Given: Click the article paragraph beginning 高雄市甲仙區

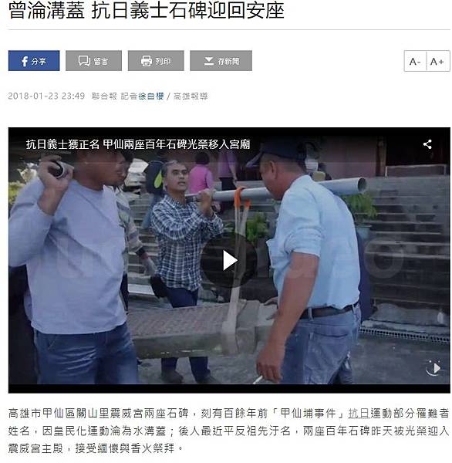Looking at the screenshot, I should point(229,431).
